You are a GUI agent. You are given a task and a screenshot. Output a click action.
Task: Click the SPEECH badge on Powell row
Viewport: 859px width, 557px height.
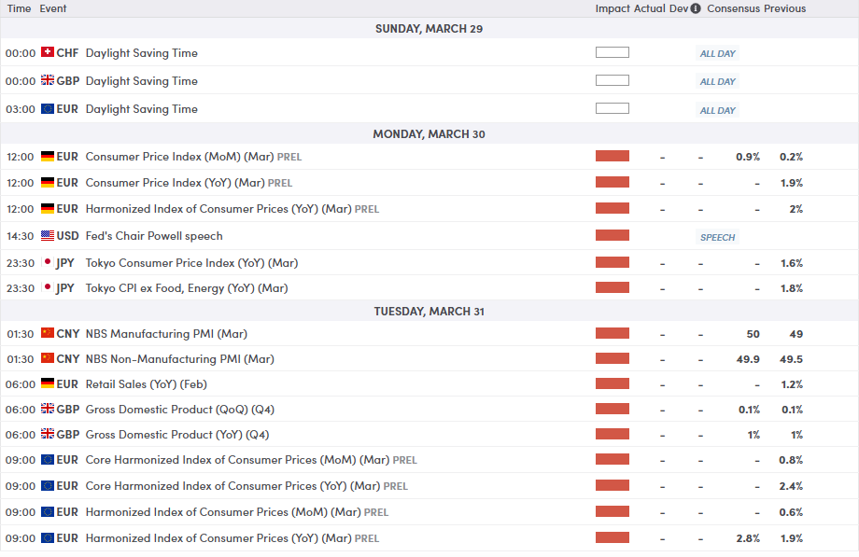tap(717, 237)
